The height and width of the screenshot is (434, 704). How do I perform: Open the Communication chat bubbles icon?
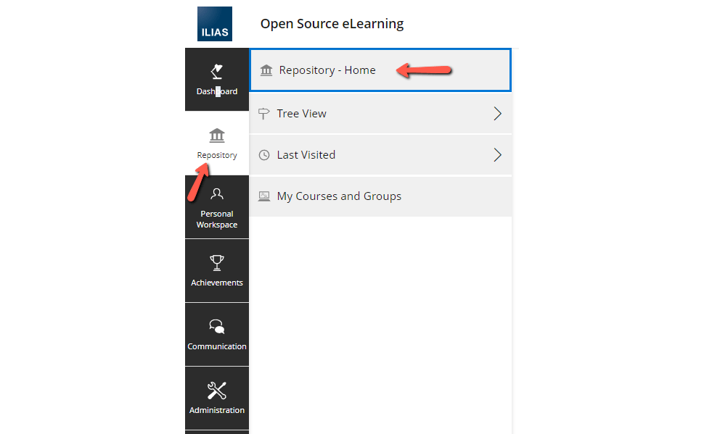click(x=217, y=326)
